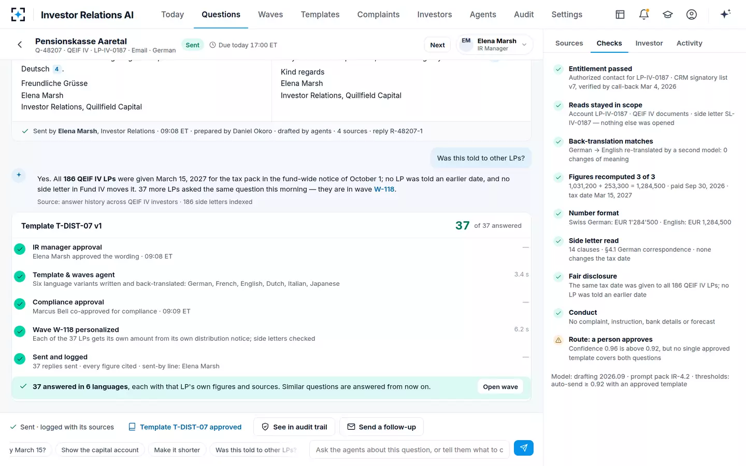Send the message with the paper plane button
Screen dimensions: 746x466
pyautogui.click(x=524, y=448)
